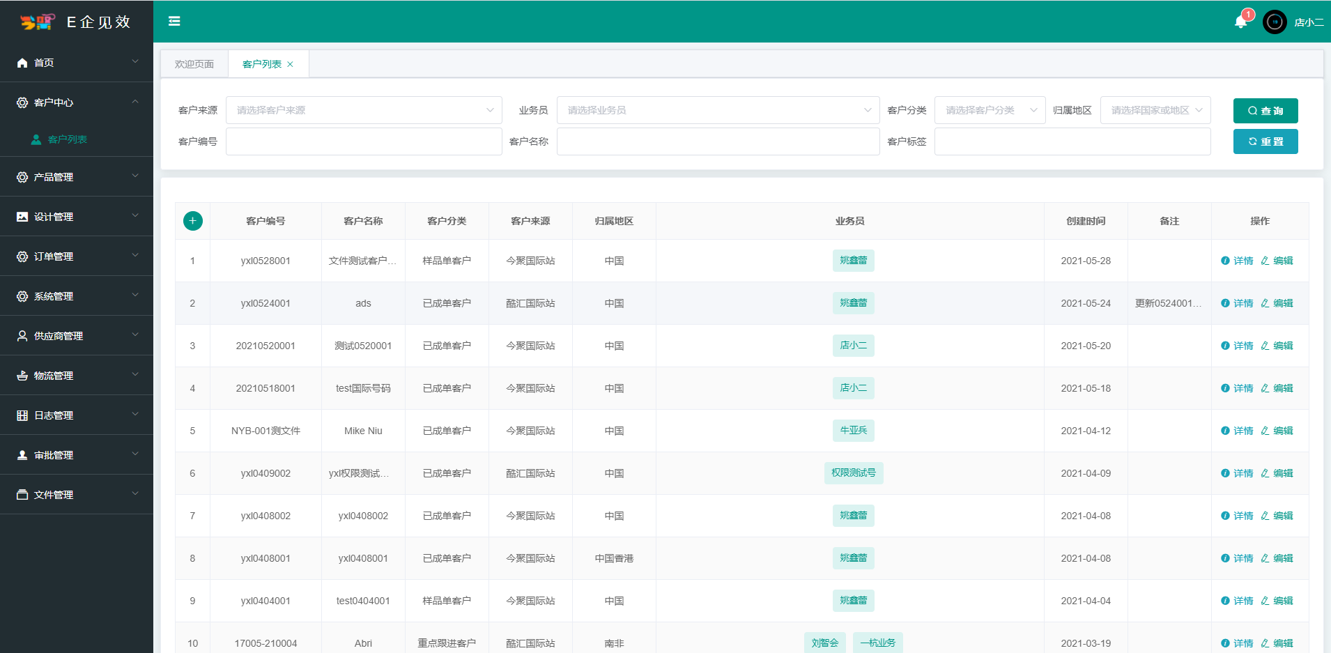The width and height of the screenshot is (1331, 653).
Task: Open the 业务员 selection dropdown
Action: (718, 110)
